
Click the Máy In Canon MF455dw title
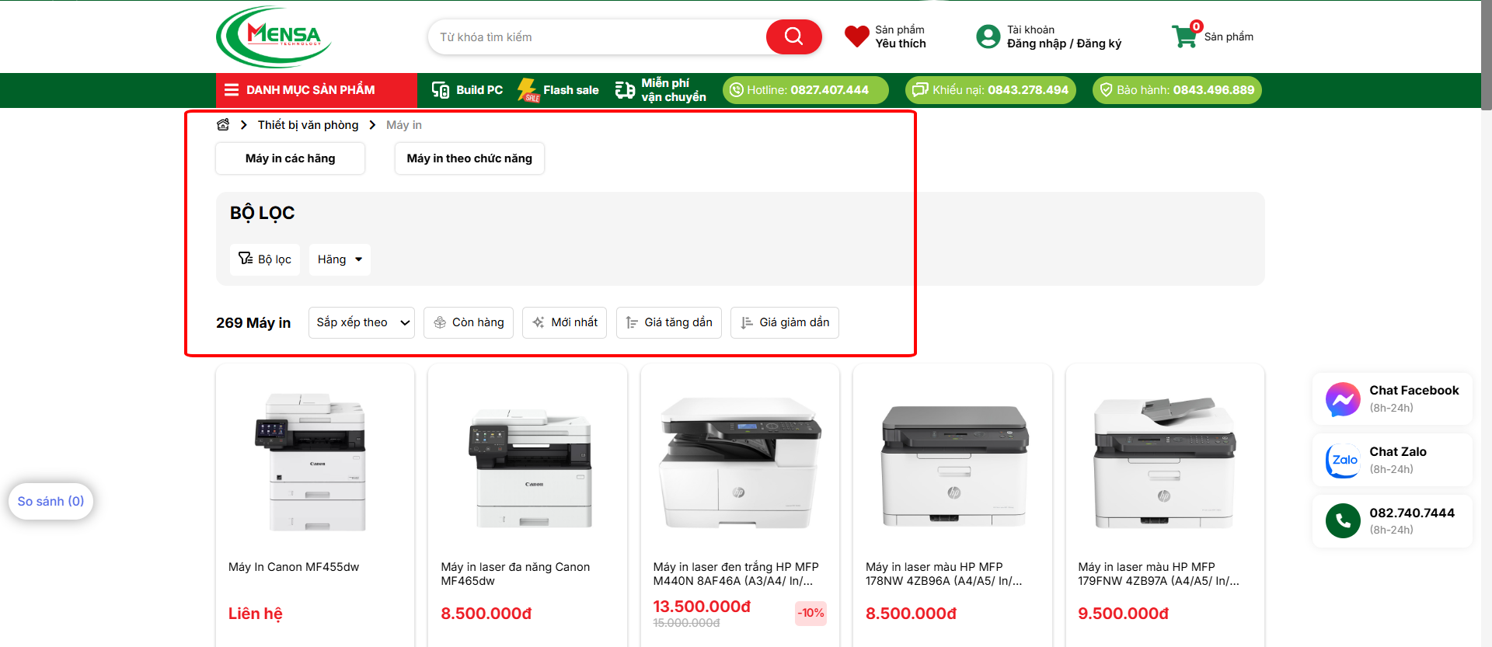click(x=294, y=567)
